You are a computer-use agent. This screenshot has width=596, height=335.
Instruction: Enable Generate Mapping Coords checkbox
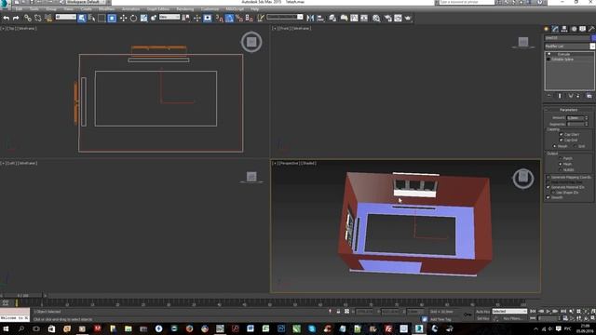click(x=549, y=178)
